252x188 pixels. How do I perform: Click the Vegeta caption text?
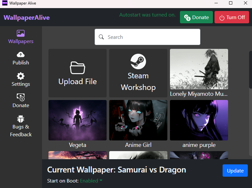(x=78, y=145)
